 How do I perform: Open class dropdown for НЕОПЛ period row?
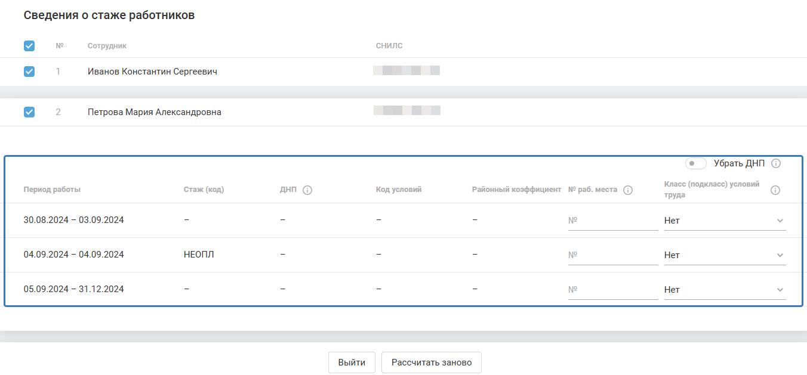725,255
